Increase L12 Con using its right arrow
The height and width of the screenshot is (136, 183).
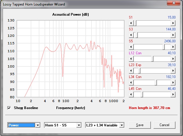173,59
